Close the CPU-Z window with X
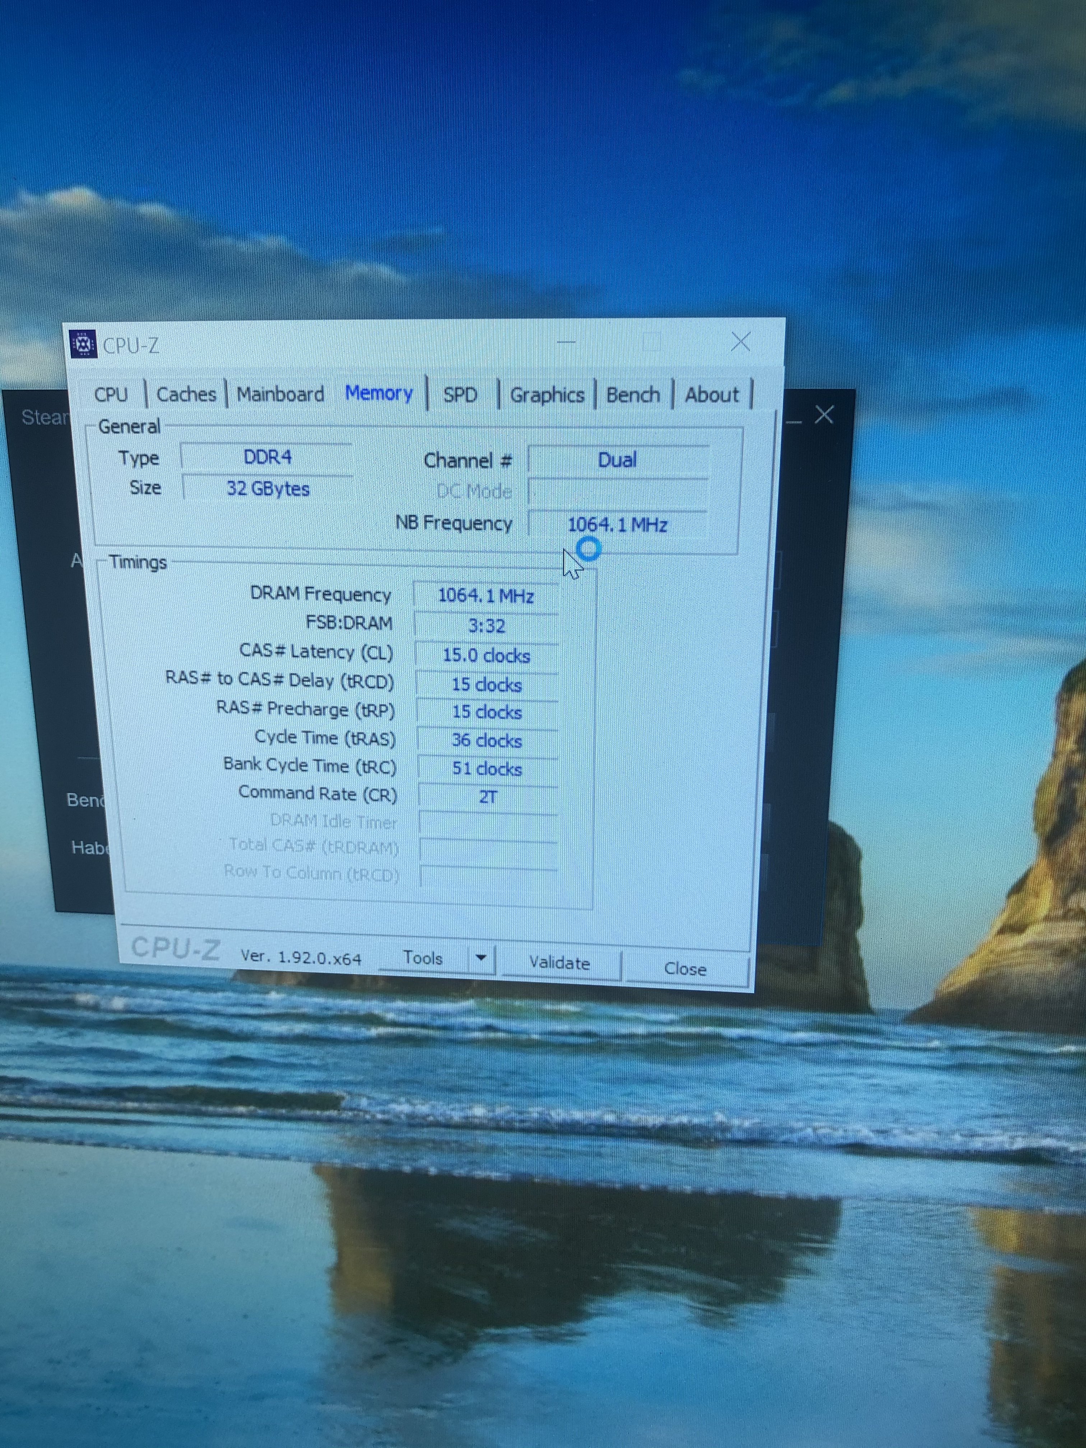The width and height of the screenshot is (1086, 1448). 741,342
